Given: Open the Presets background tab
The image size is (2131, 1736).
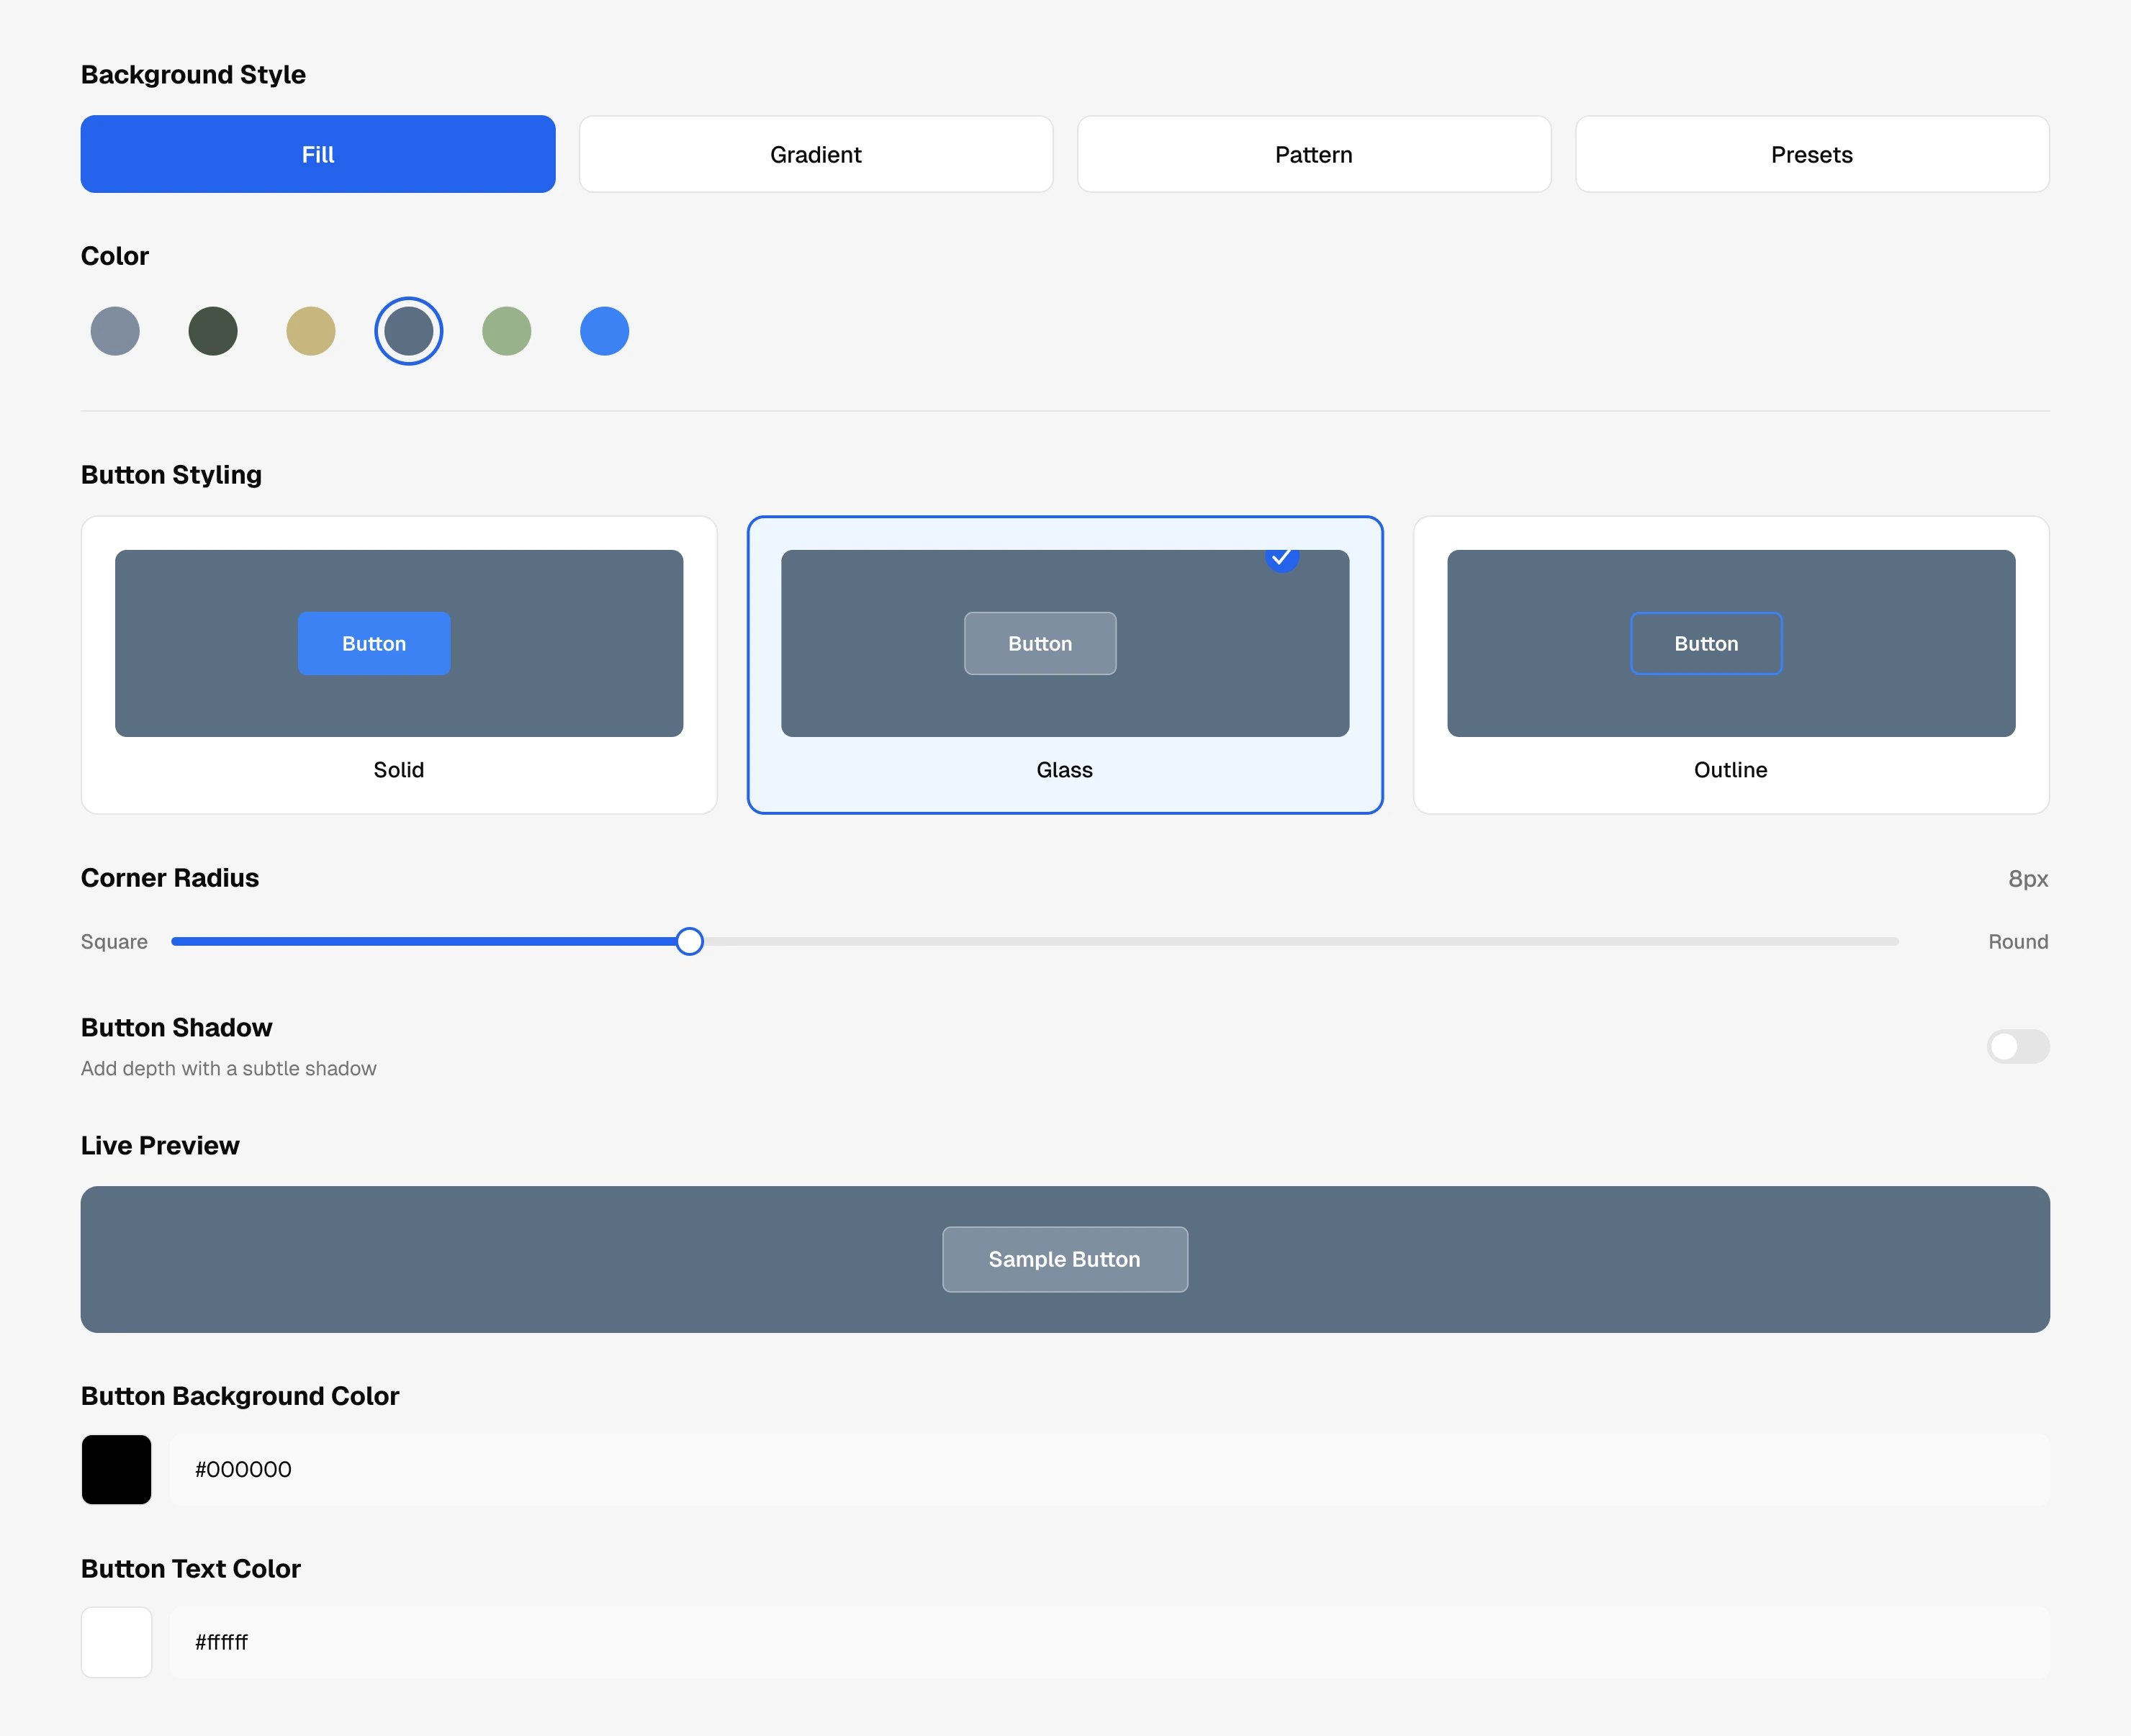Looking at the screenshot, I should point(1812,154).
